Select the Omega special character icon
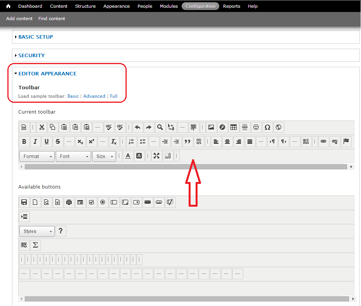The width and height of the screenshot is (361, 306). [267, 127]
